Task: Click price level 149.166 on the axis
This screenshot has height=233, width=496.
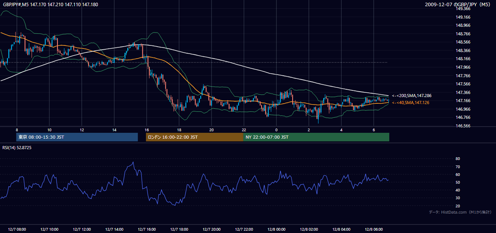Action: [463, 17]
